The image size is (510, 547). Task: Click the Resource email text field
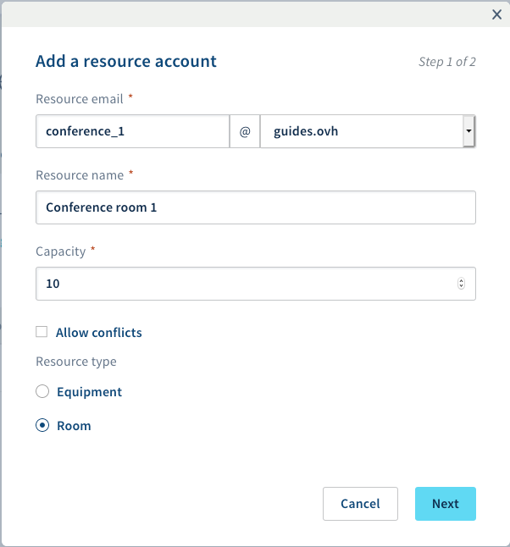(132, 132)
